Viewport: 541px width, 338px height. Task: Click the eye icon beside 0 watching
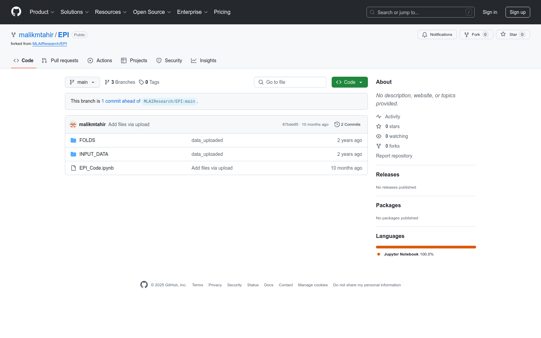point(379,136)
